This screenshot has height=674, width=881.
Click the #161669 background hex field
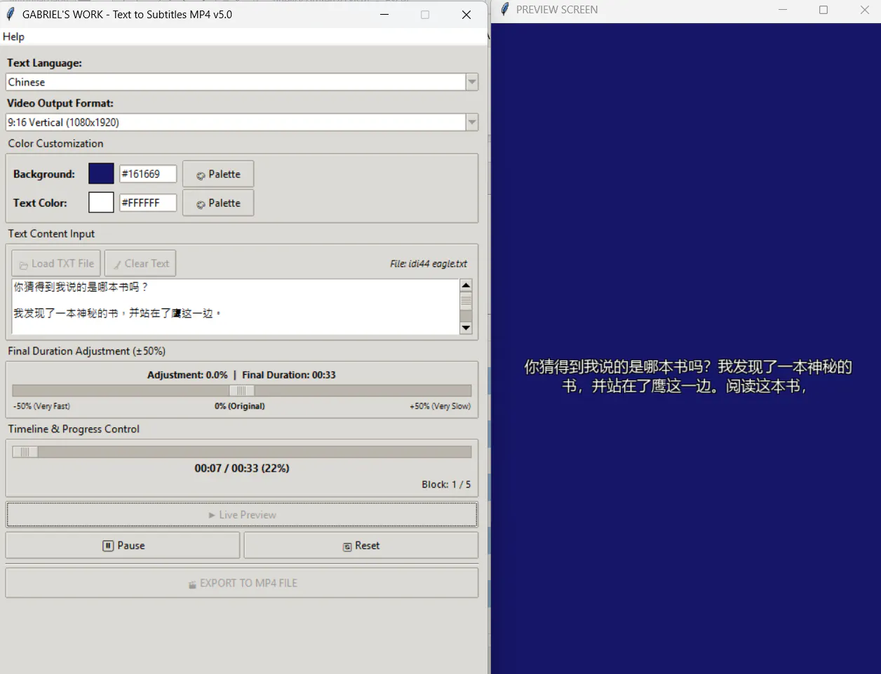[x=148, y=174]
